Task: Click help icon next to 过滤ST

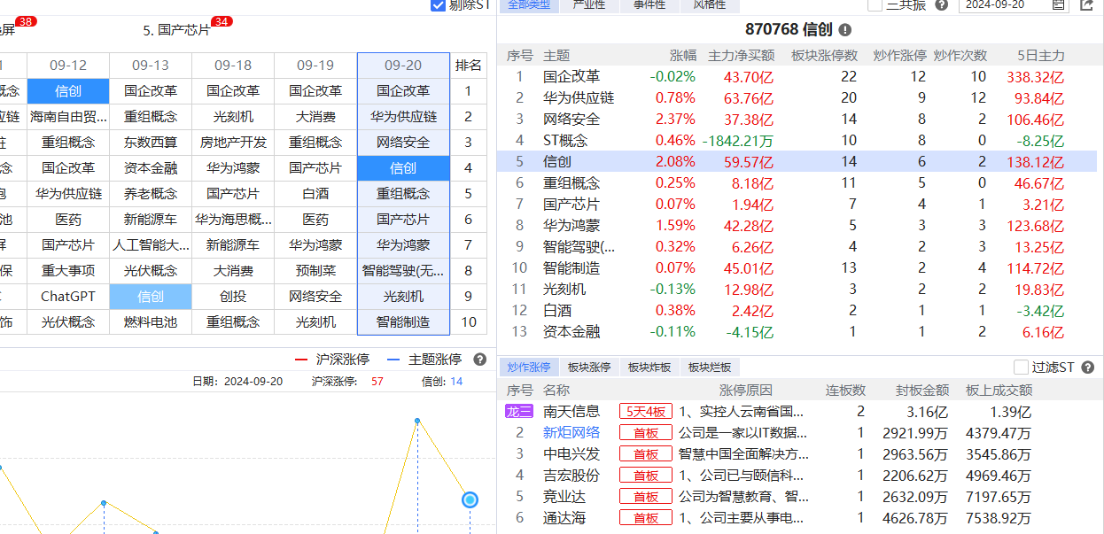Action: click(x=1087, y=368)
